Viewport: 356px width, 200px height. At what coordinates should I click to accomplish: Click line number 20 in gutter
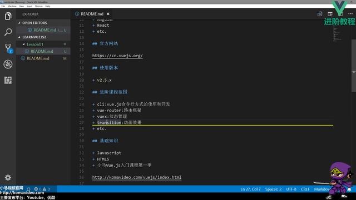[x=82, y=80]
